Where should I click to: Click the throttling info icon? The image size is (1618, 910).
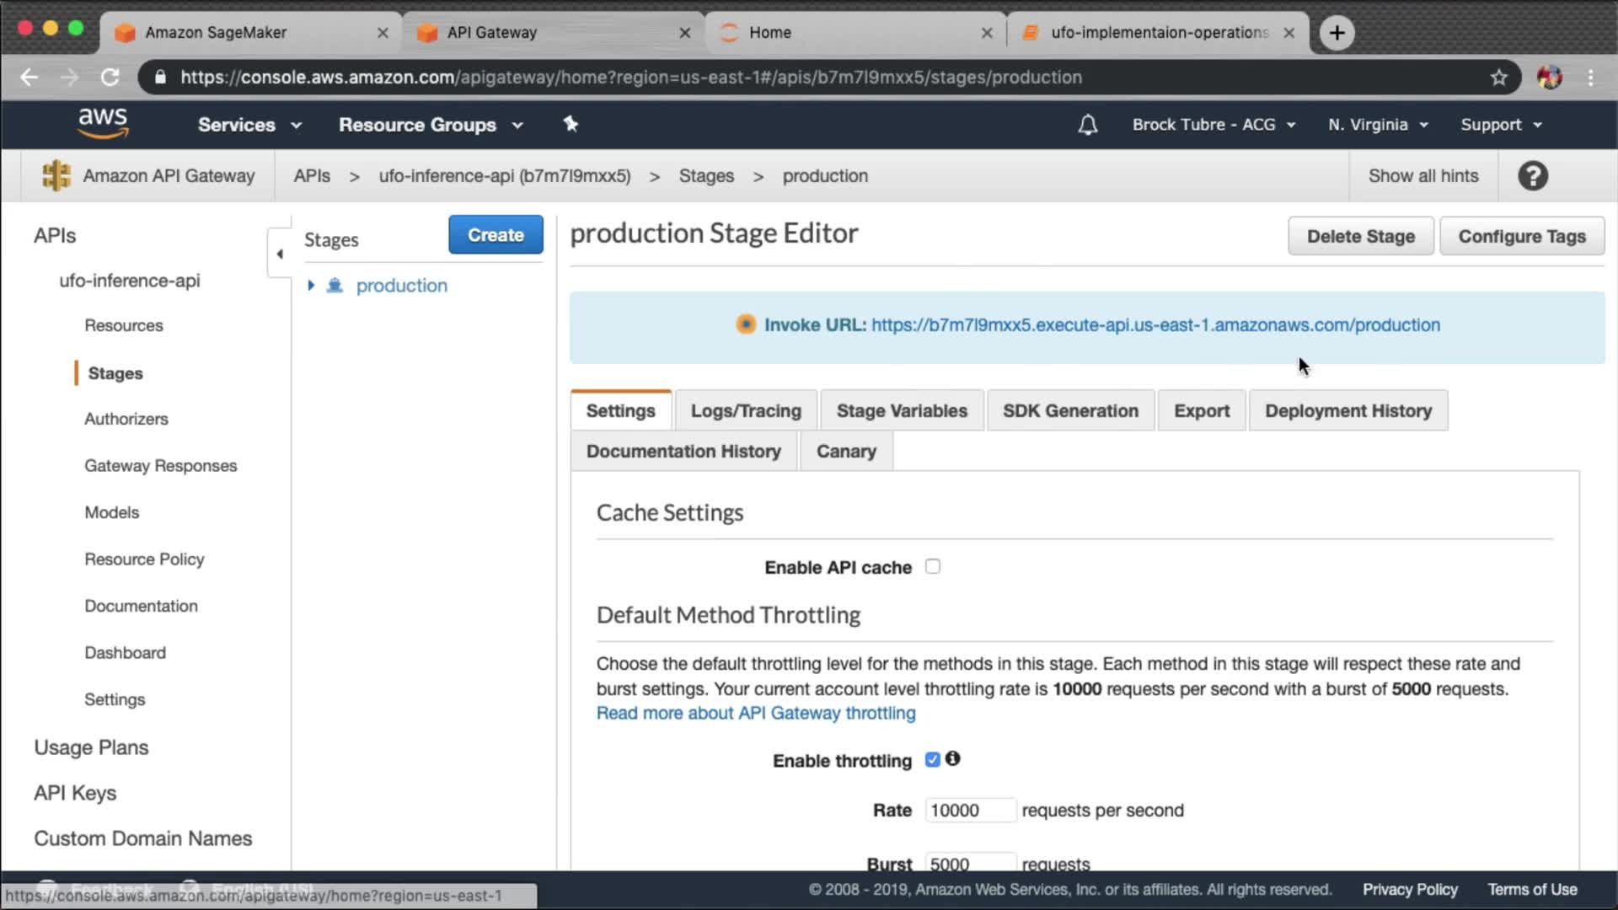952,758
